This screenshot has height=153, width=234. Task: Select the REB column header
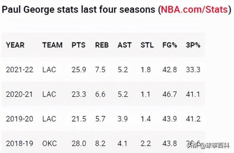tap(102, 45)
